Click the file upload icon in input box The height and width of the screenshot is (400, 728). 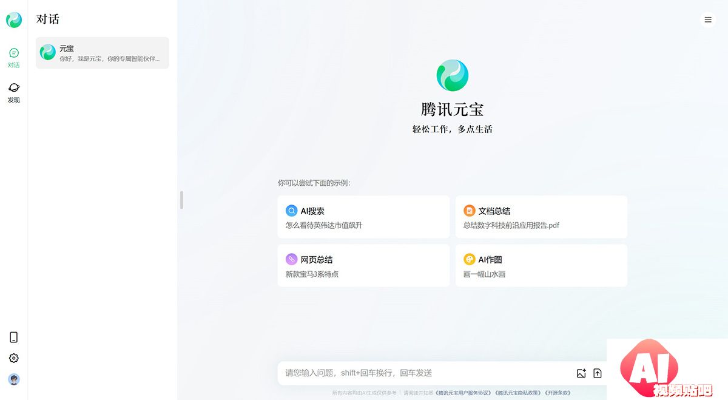[598, 373]
